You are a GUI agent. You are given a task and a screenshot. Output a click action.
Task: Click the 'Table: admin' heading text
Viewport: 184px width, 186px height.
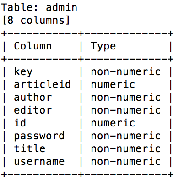pos(39,8)
